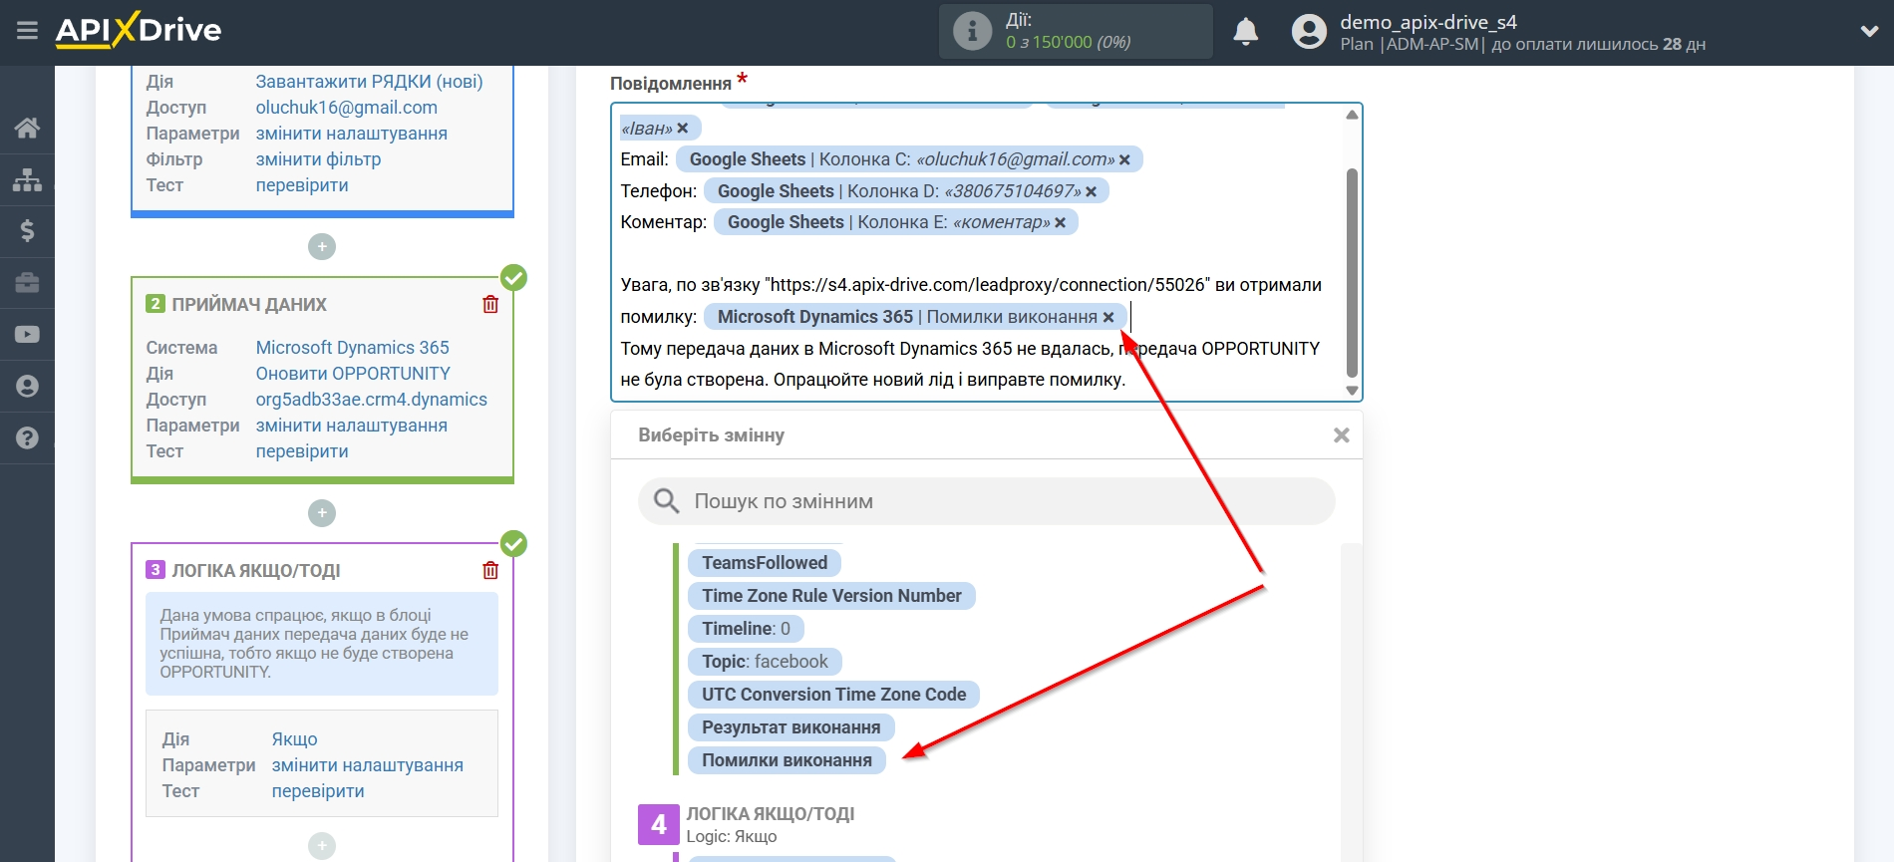Open the billing dollar sidebar icon
Viewport: 1894px width, 862px height.
pyautogui.click(x=27, y=231)
